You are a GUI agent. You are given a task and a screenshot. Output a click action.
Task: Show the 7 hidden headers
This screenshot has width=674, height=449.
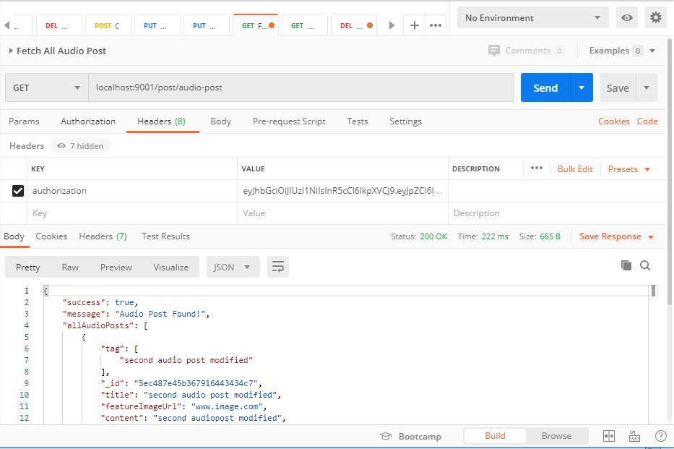click(80, 146)
